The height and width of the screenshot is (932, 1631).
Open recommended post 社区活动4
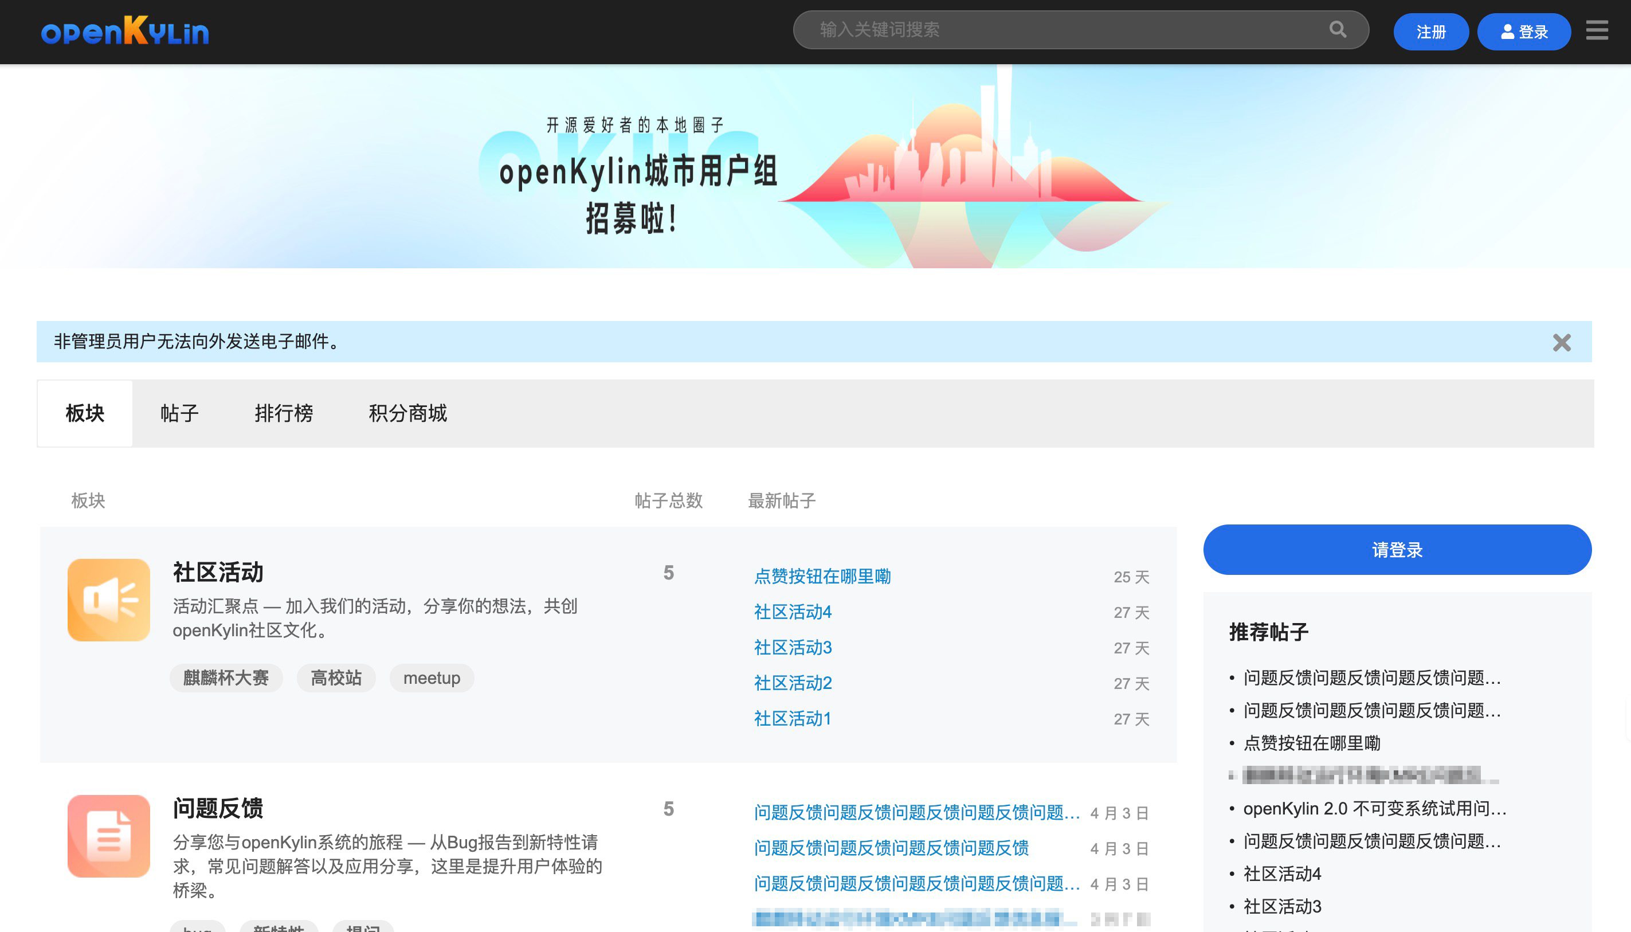click(1282, 874)
